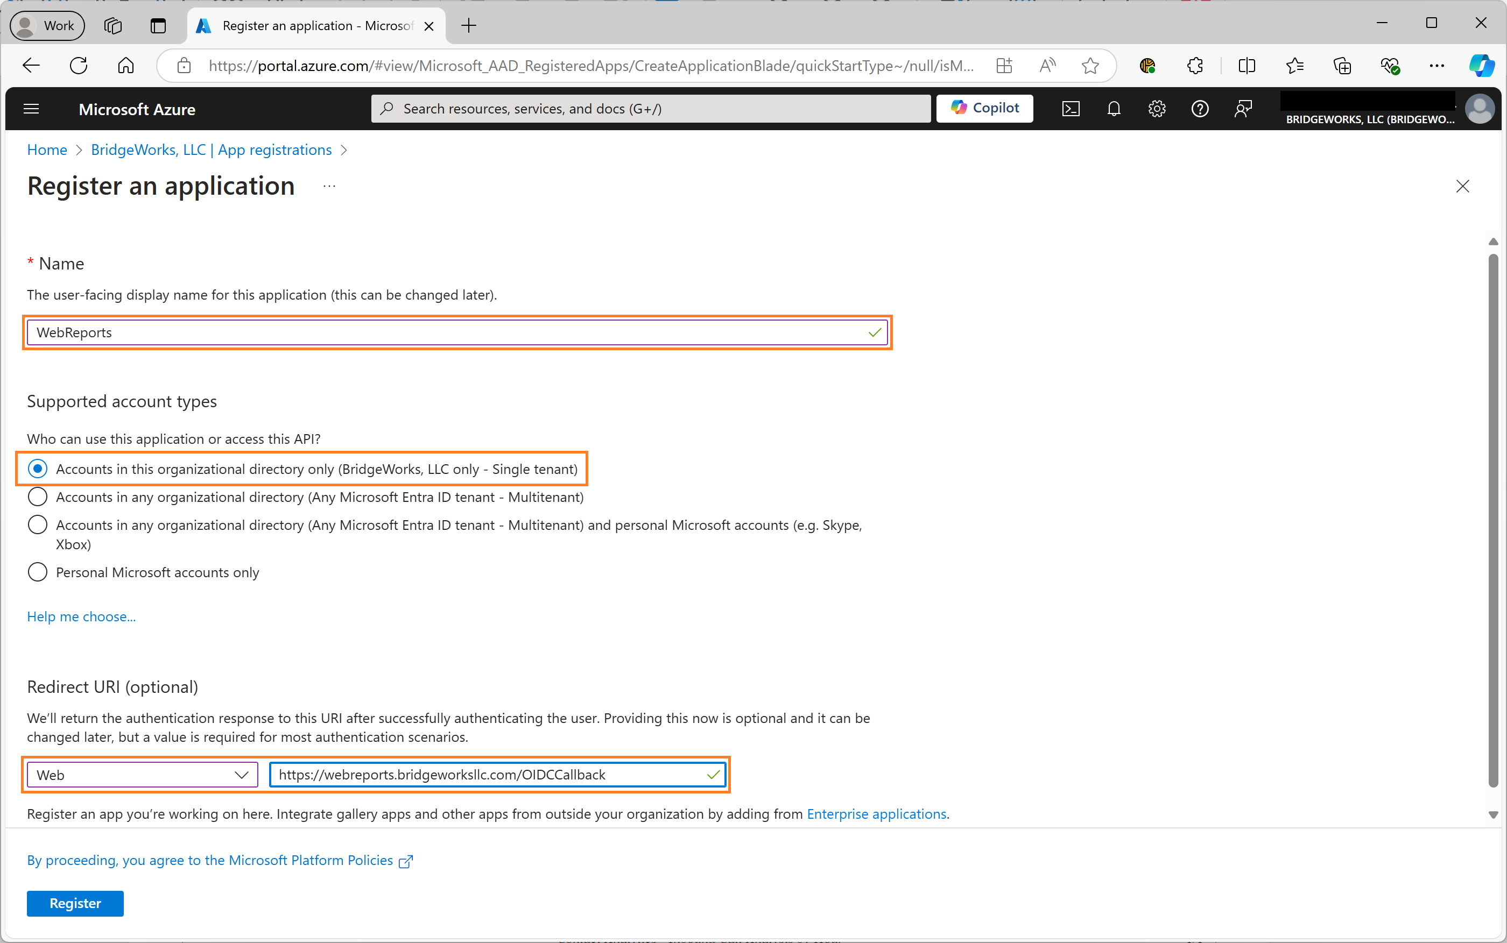Open the browser Copilot sidebar
The image size is (1507, 943).
[1480, 66]
